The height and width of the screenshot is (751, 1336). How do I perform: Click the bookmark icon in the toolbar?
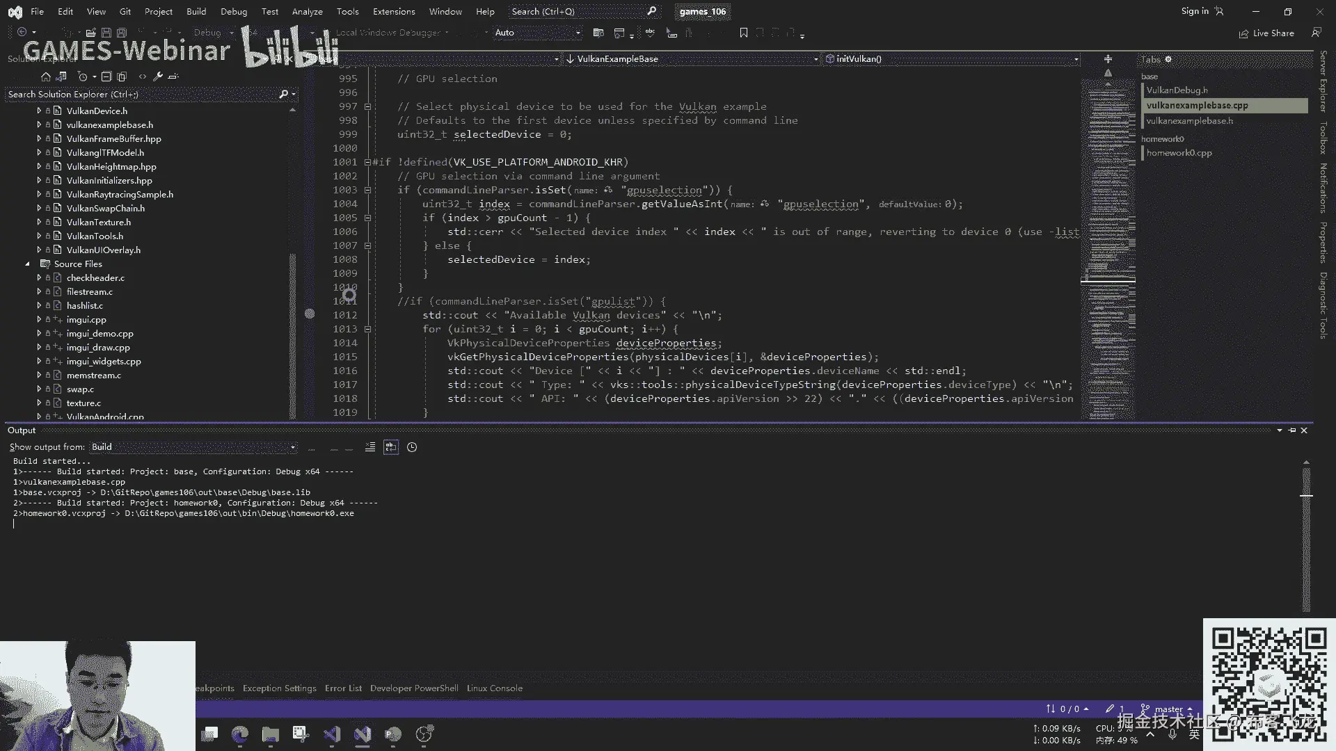743,33
